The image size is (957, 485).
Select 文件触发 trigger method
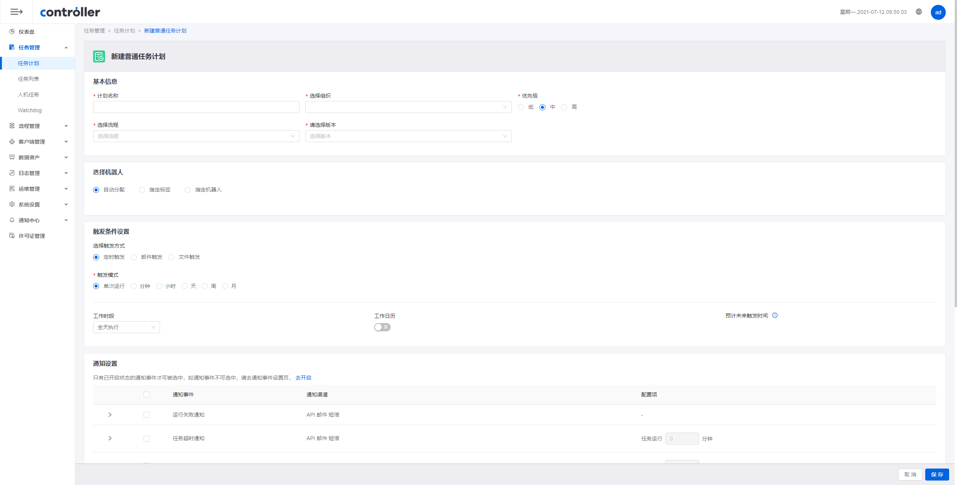point(171,257)
